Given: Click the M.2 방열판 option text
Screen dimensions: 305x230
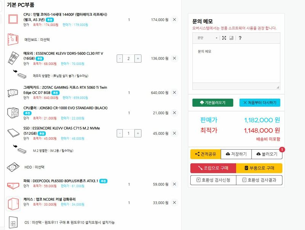Looking at the screenshot, I should pos(53,150).
